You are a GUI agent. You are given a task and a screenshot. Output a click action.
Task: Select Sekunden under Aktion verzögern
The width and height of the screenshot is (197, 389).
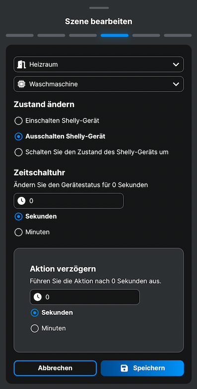35,313
